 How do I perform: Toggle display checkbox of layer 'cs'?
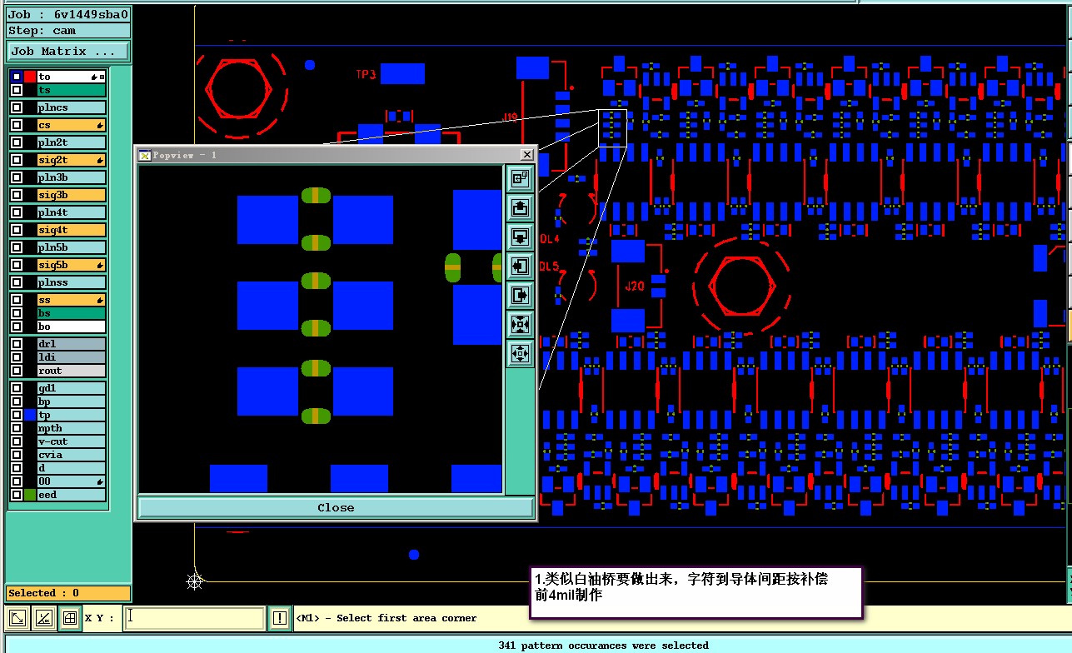point(17,125)
